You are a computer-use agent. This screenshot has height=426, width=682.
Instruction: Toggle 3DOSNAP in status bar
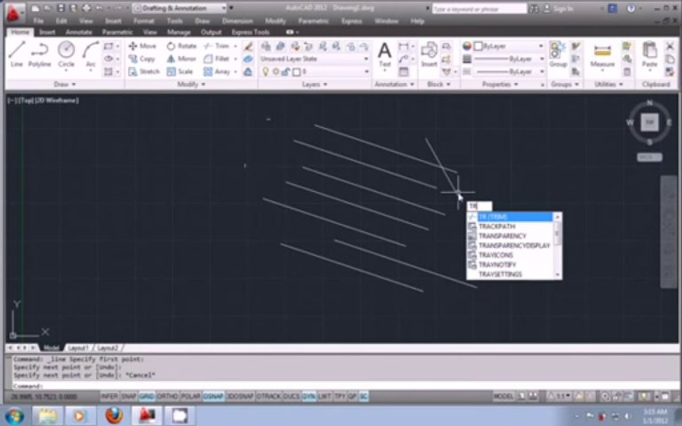(240, 396)
